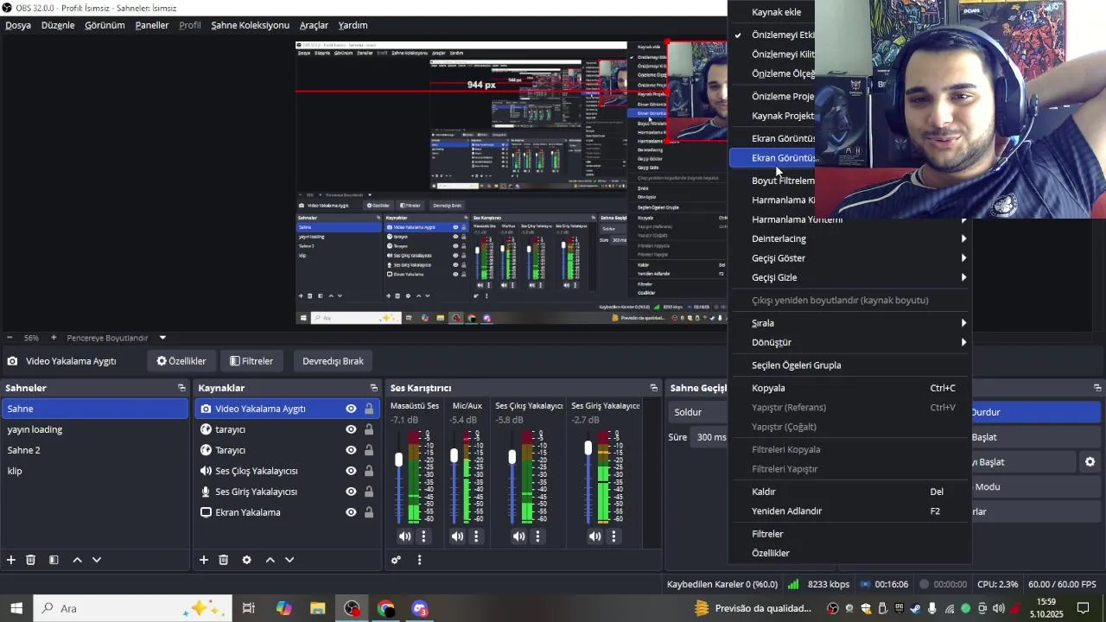Mute Masaüstü Ses speaker icon
This screenshot has width=1106, height=622.
pyautogui.click(x=404, y=536)
